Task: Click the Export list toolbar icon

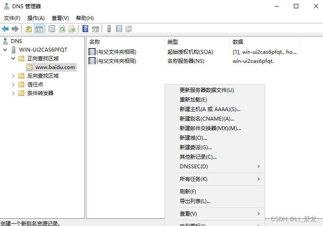Action: (x=72, y=29)
